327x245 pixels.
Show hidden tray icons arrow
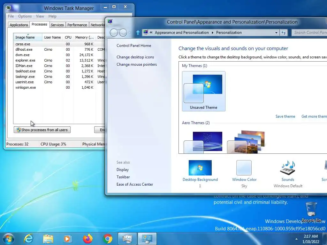point(296,239)
